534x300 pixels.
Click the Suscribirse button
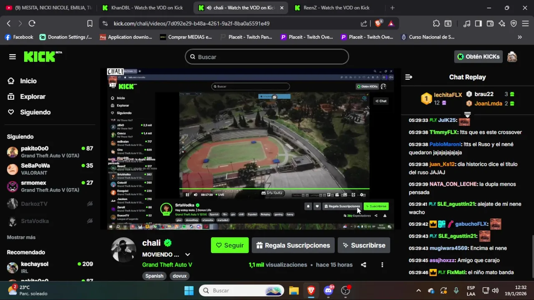[364, 245]
